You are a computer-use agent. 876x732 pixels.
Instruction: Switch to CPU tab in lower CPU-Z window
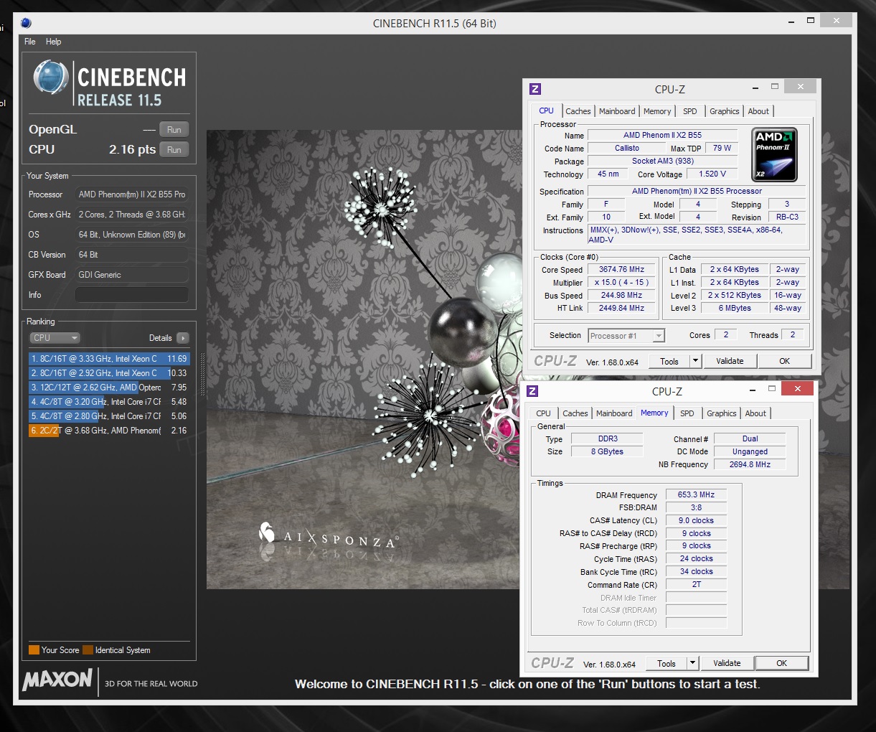point(544,413)
